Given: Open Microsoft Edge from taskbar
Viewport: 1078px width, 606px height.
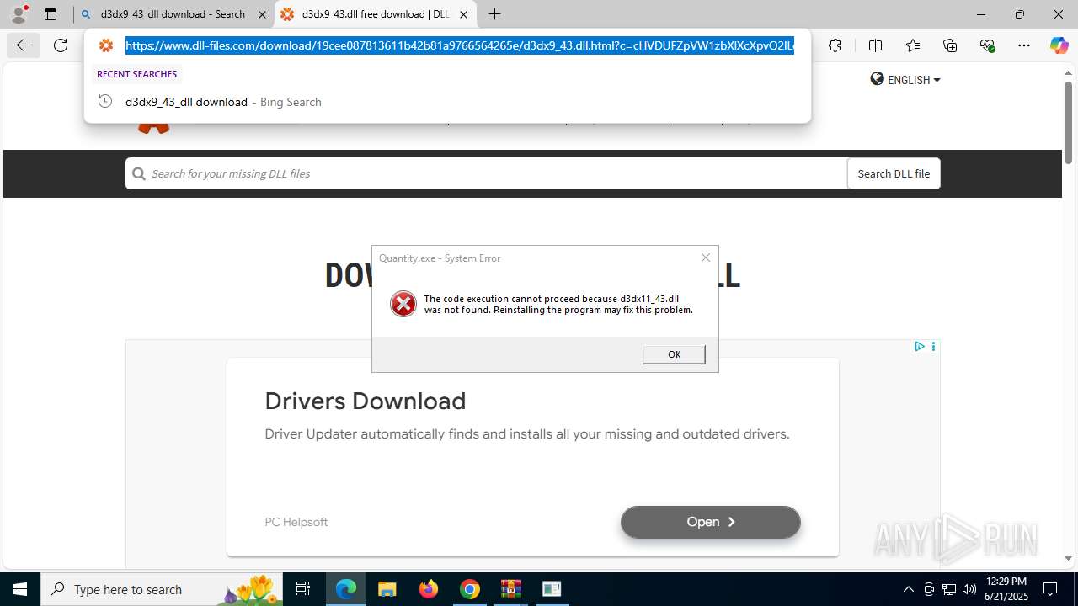Looking at the screenshot, I should pos(346,589).
